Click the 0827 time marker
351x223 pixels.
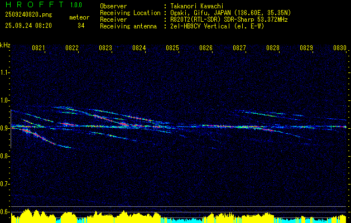239,48
